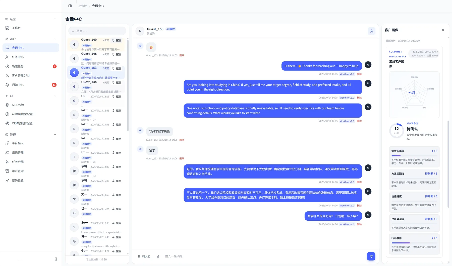Click 转人工 transfer to human button
This screenshot has height=266, width=452.
(144, 256)
